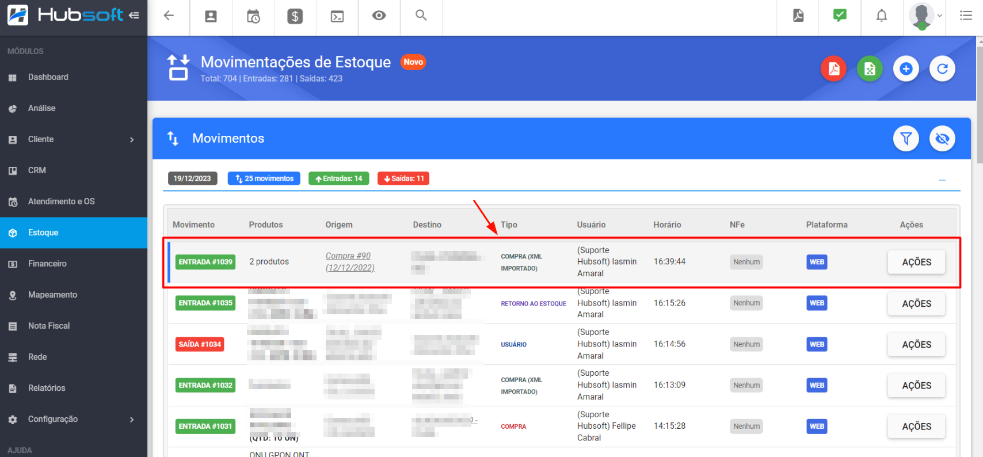Click the ENTRADA #1039 badge
The width and height of the screenshot is (983, 457).
(205, 262)
